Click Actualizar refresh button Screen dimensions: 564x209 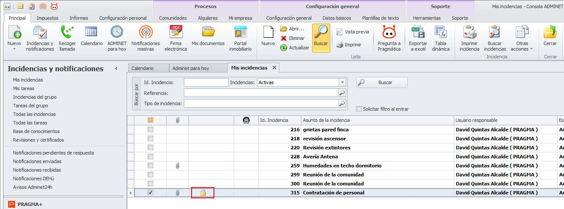[x=295, y=48]
